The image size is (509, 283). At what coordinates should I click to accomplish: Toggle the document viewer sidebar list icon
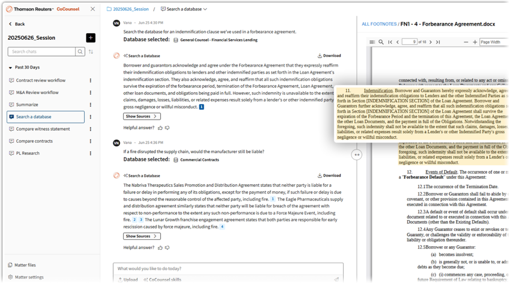click(372, 42)
